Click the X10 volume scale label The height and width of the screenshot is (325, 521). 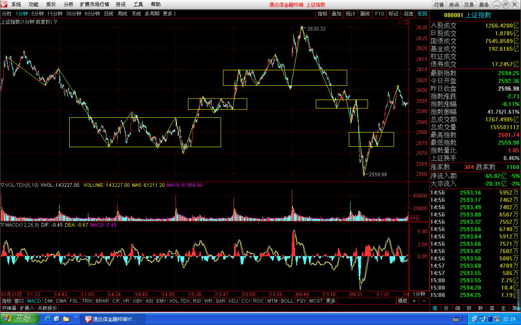tap(414, 218)
